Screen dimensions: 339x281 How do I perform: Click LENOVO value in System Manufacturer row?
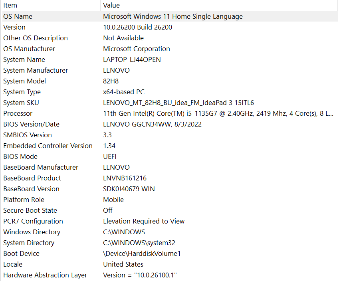pyautogui.click(x=116, y=71)
